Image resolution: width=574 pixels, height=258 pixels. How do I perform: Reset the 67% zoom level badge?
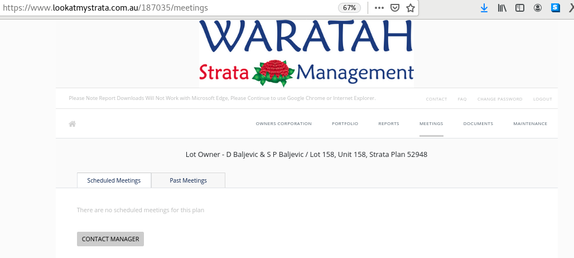349,8
